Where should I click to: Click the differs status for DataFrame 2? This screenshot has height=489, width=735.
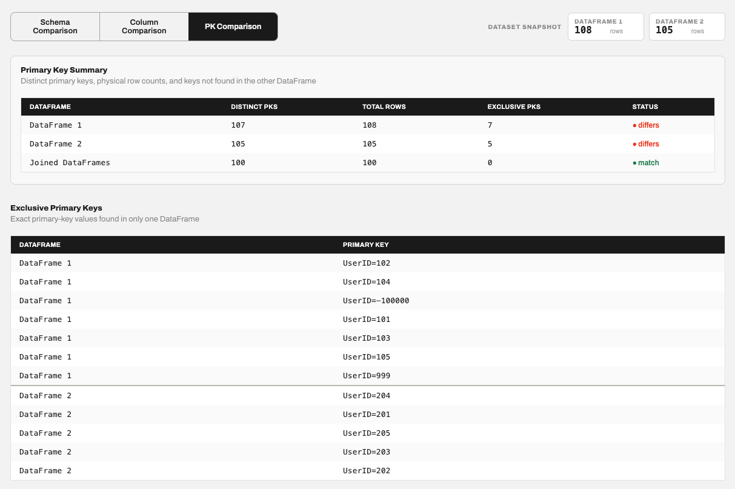coord(646,144)
